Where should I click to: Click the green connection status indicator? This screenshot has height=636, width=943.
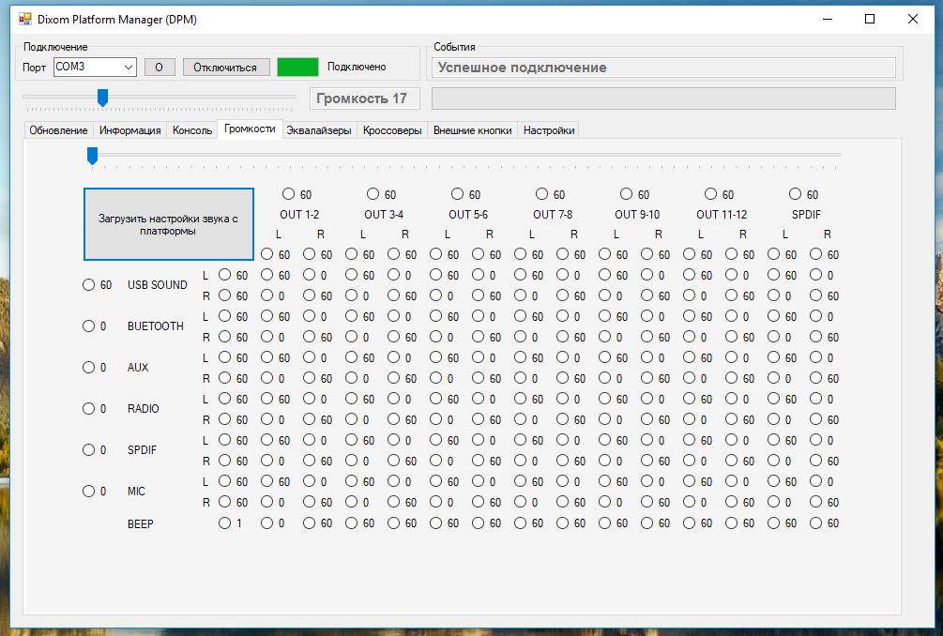coord(297,67)
